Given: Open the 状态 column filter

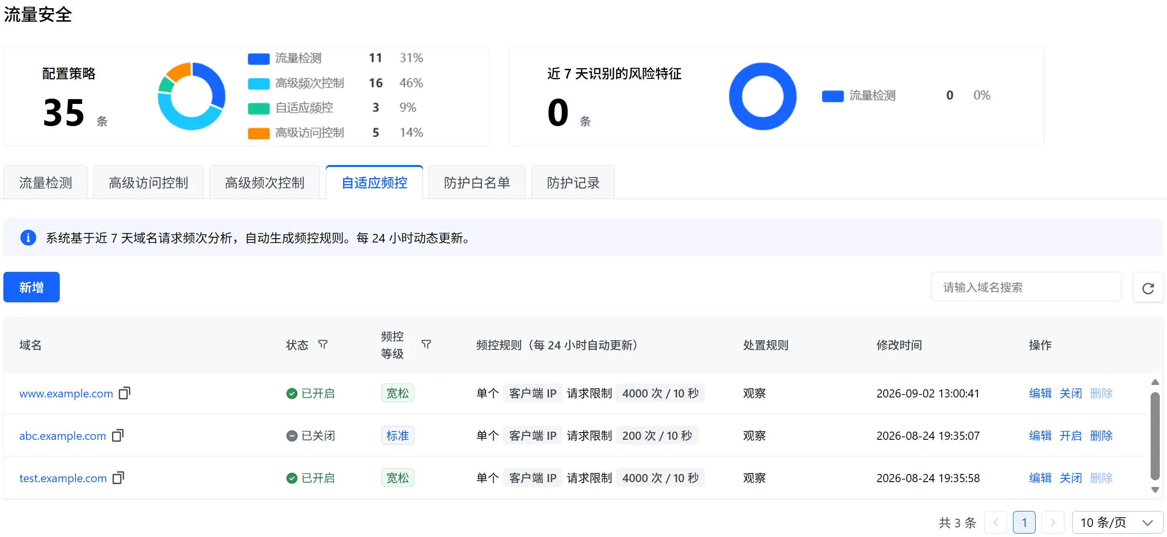Looking at the screenshot, I should (x=323, y=345).
